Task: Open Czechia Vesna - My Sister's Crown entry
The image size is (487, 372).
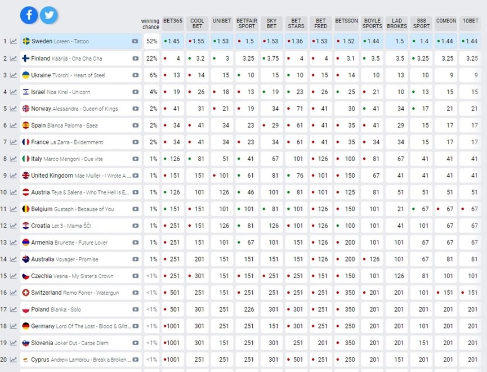Action: pyautogui.click(x=81, y=276)
